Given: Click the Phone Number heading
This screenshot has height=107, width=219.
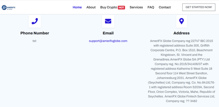Looking at the screenshot, I should tap(35, 33).
